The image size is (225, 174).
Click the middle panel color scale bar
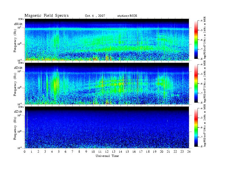click(x=196, y=83)
